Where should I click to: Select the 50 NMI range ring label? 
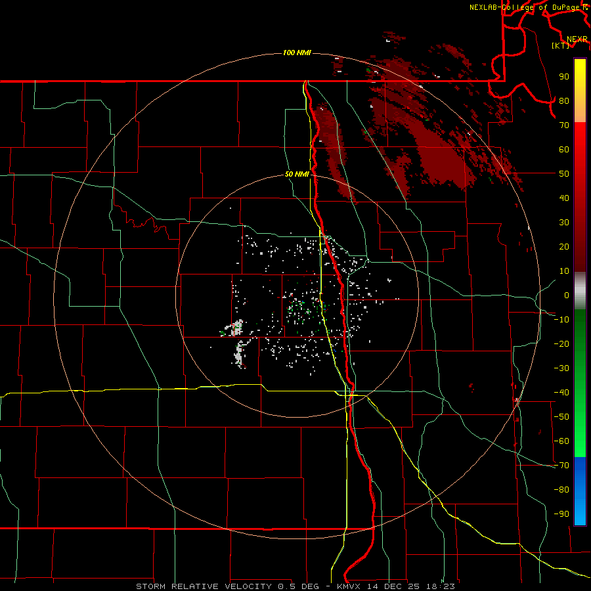297,174
